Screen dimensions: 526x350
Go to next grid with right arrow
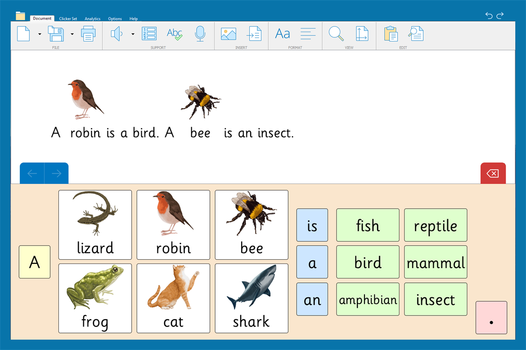pos(56,174)
